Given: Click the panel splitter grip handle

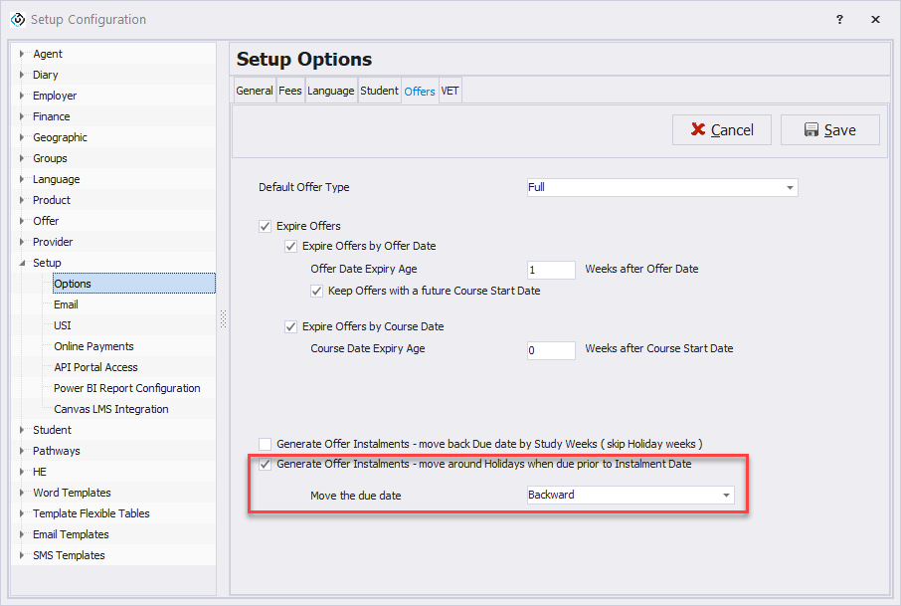Looking at the screenshot, I should tap(223, 318).
